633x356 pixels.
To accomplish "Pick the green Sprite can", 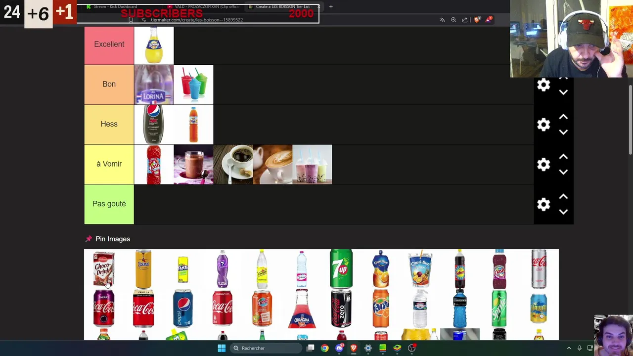I will pyautogui.click(x=499, y=309).
